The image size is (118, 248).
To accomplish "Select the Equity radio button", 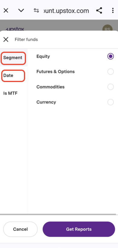I will [x=111, y=56].
